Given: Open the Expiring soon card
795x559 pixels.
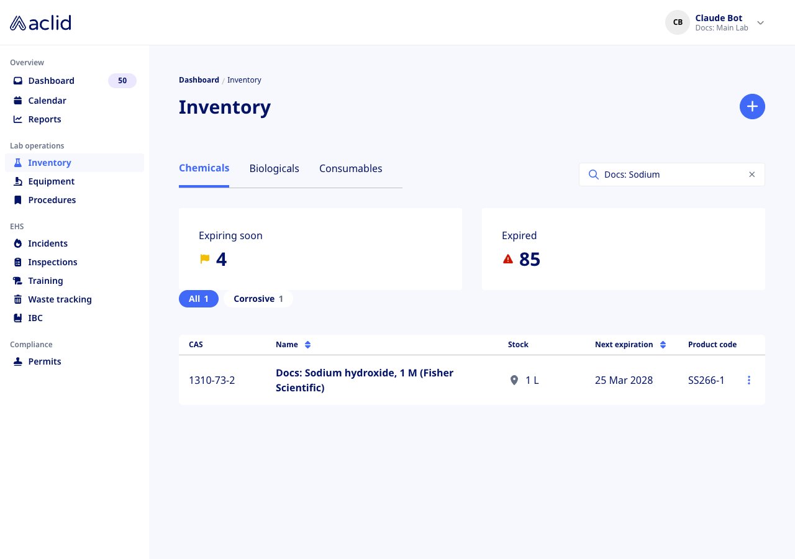Looking at the screenshot, I should tap(320, 249).
